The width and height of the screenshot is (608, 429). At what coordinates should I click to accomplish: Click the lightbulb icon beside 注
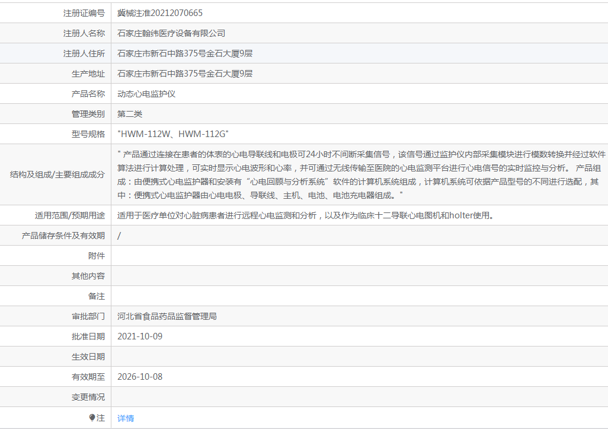(x=92, y=418)
